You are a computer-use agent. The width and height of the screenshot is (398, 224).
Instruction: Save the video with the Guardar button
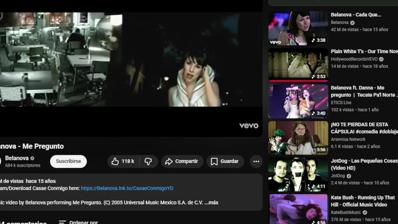pos(225,161)
